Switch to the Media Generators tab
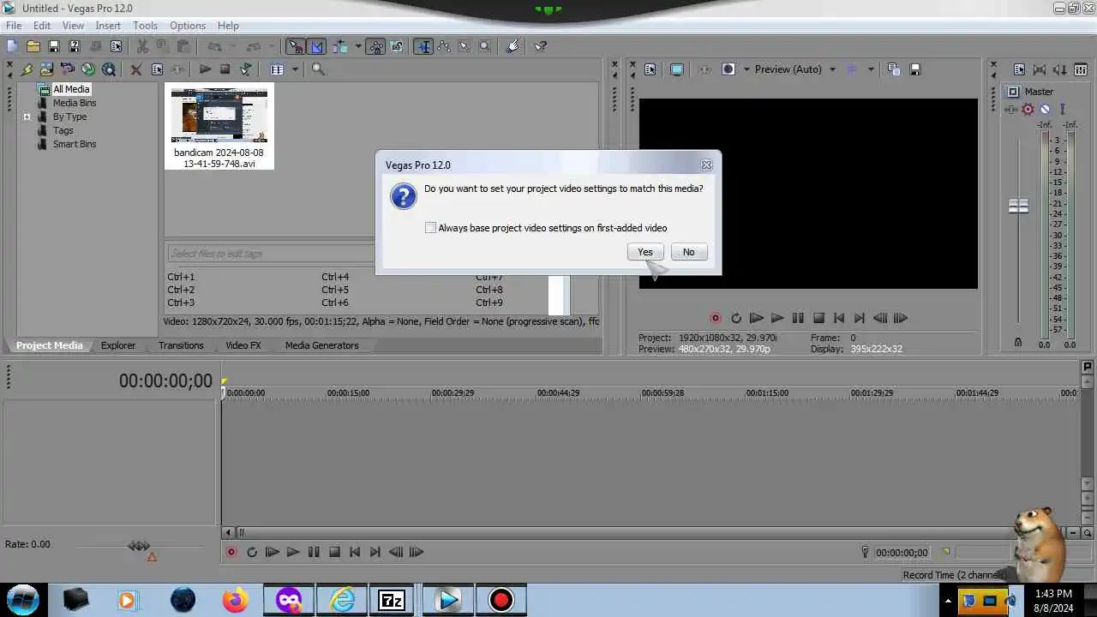Image resolution: width=1097 pixels, height=617 pixels. (322, 345)
